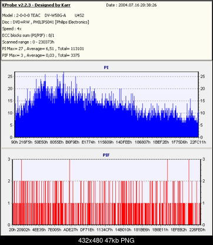
Task: Click the '90h' x-axis label
Action: 14,142
